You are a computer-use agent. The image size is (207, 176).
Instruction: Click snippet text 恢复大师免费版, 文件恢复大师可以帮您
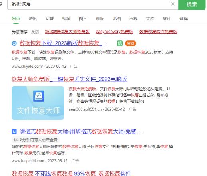119,95
